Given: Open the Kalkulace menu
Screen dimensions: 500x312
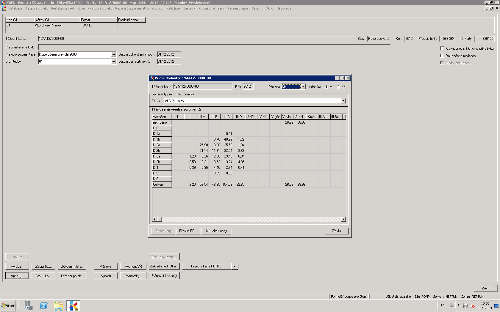Looking at the screenshot, I should [173, 8].
